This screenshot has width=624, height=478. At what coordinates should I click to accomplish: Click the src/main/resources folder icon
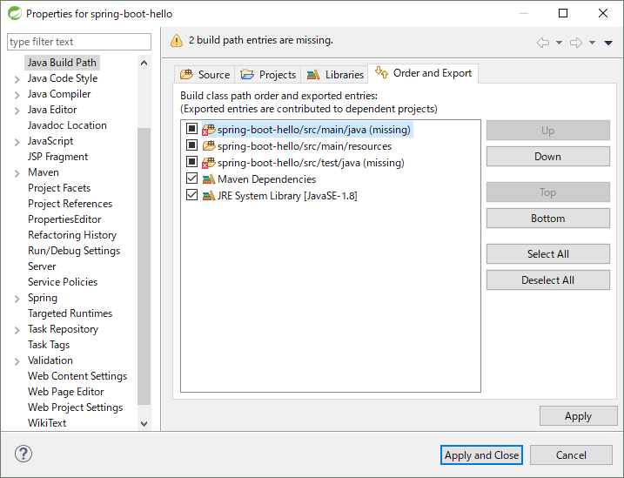pos(209,146)
